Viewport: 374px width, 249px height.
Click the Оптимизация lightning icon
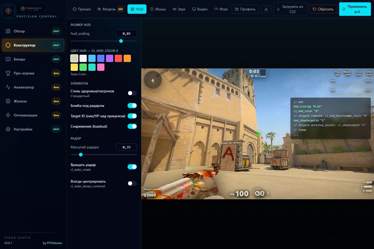tap(8, 115)
